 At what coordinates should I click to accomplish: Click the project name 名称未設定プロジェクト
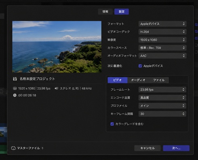pos(37,79)
